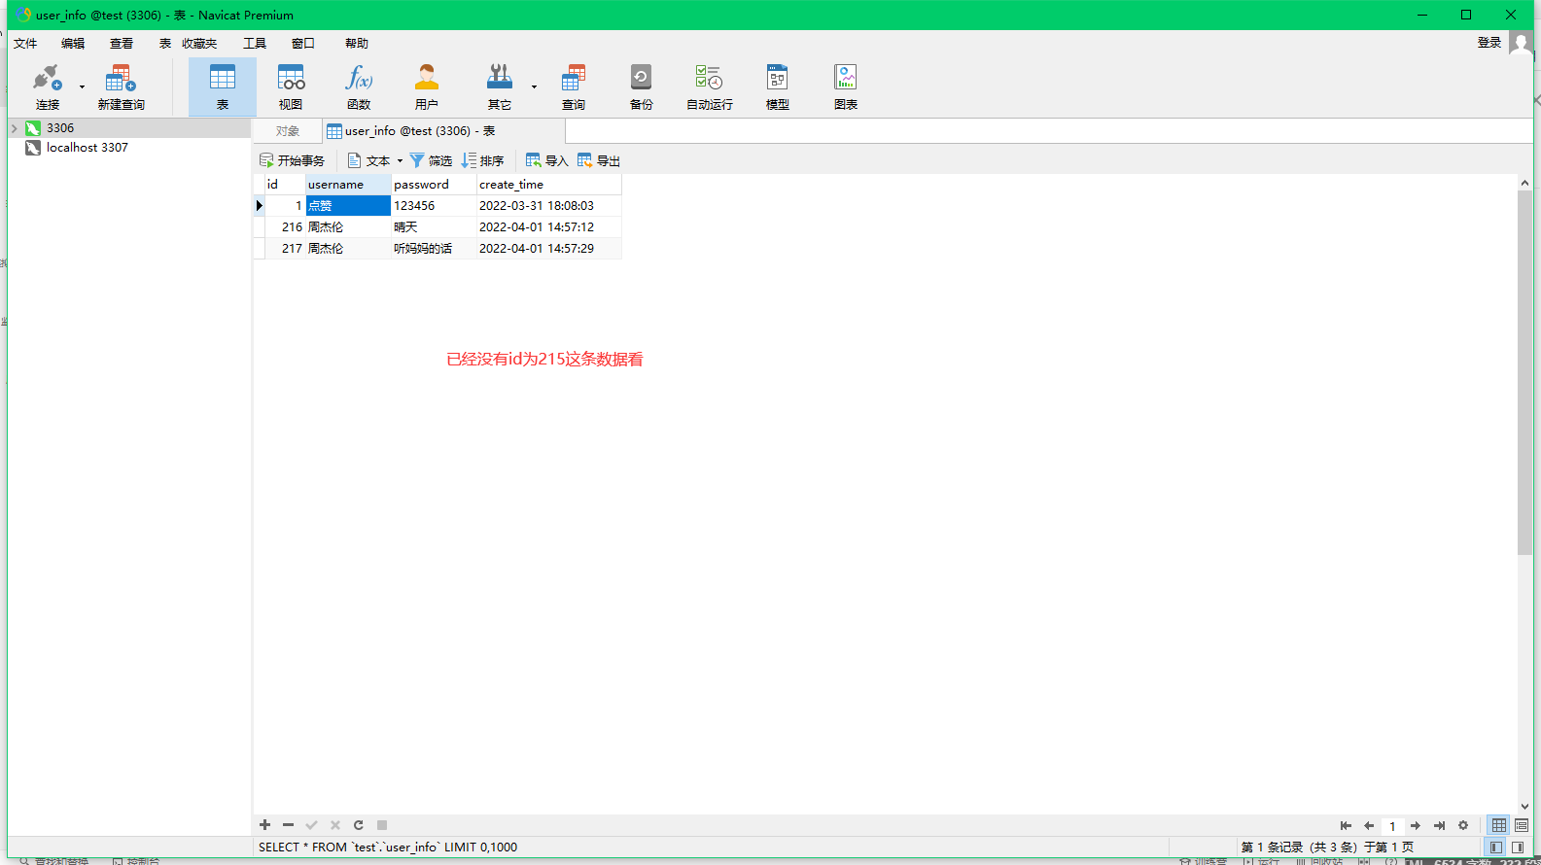Open the 连接 (Connection) dropdown arrow
Screen dimensions: 1541x865
pos(82,87)
